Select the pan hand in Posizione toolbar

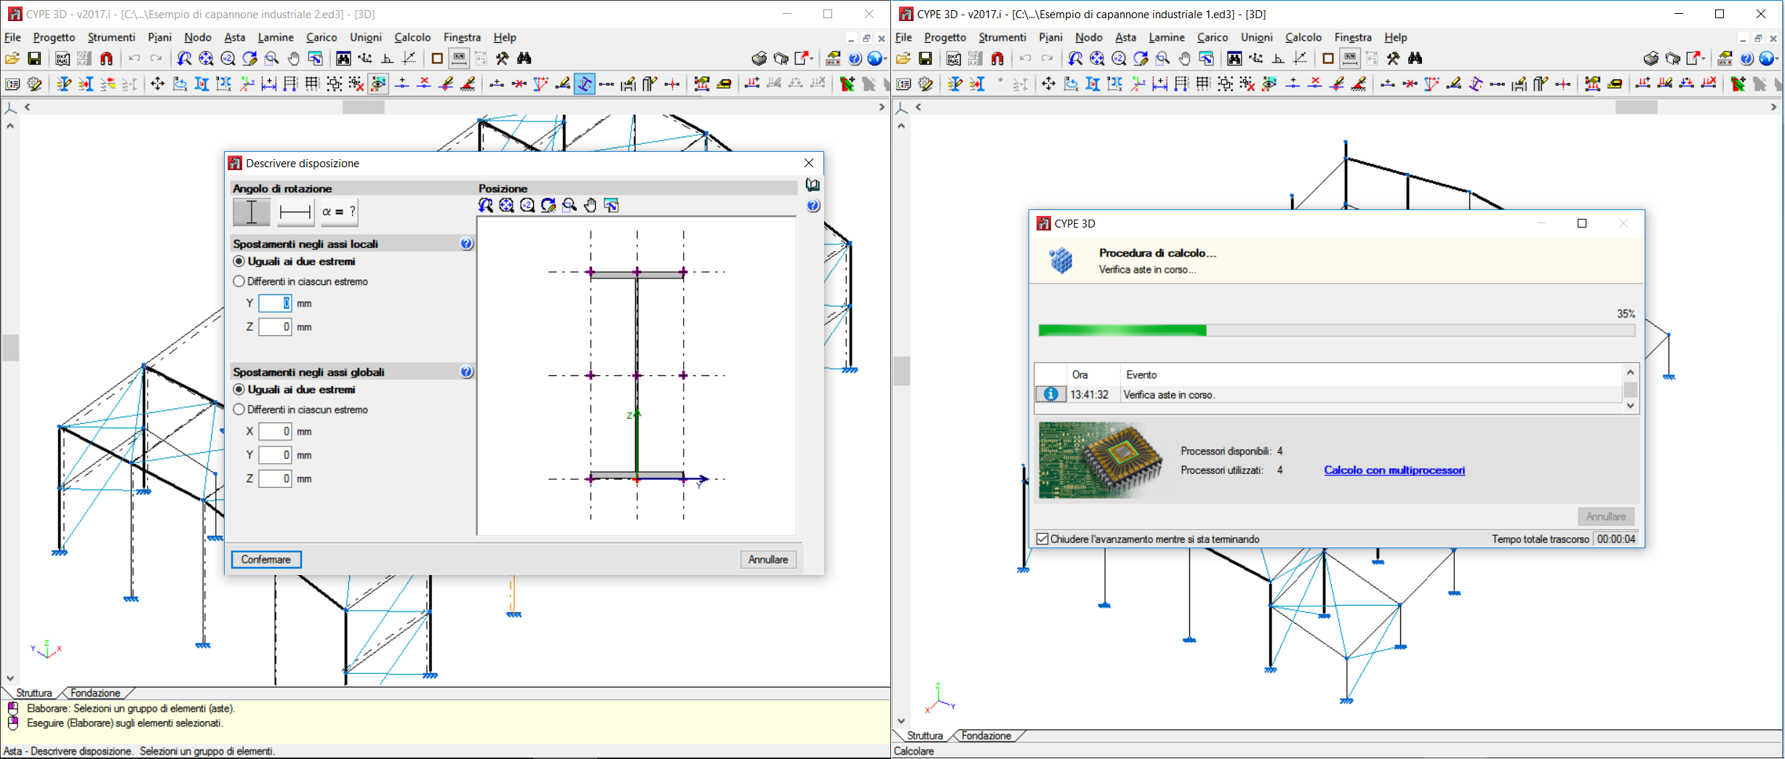pyautogui.click(x=591, y=206)
